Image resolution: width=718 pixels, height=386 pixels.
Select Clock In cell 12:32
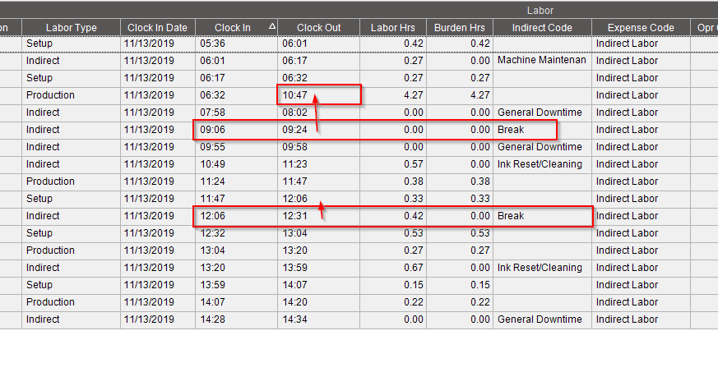click(x=236, y=233)
